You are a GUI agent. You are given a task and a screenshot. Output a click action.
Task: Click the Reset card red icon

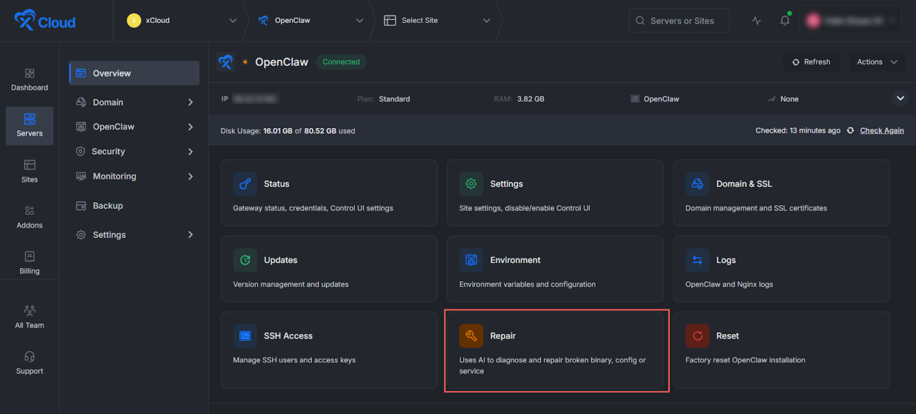(x=697, y=336)
